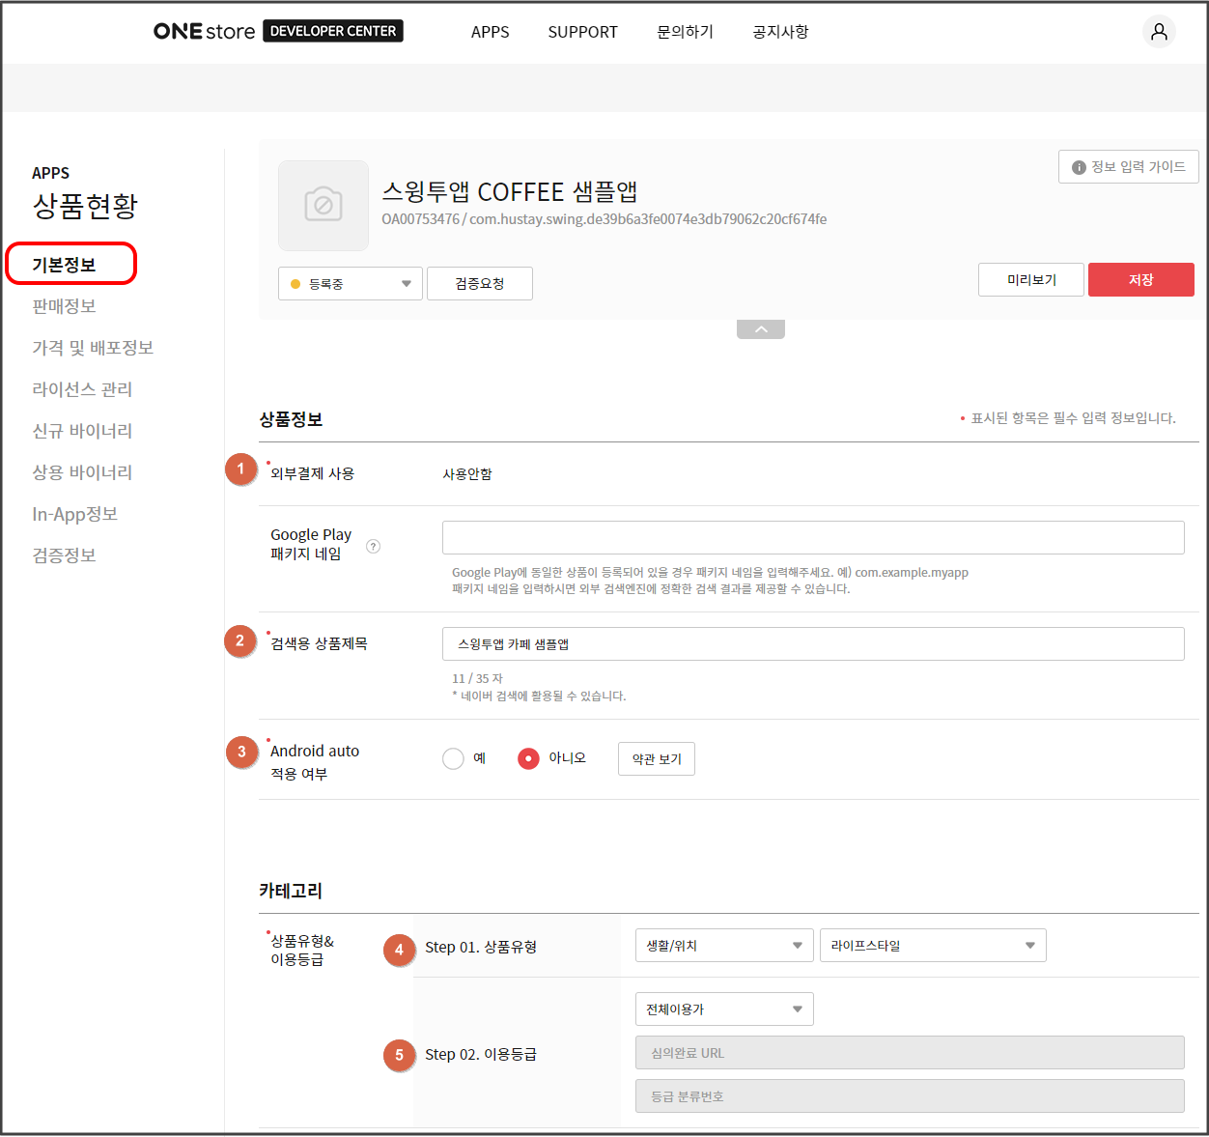Click the 정보 입력 가이드 info button

coord(1128,166)
